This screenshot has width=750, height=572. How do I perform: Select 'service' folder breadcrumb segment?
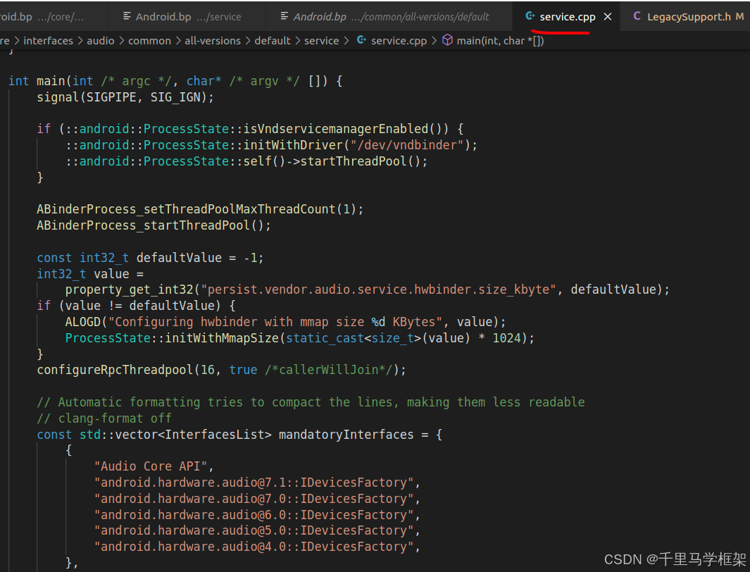pyautogui.click(x=321, y=41)
